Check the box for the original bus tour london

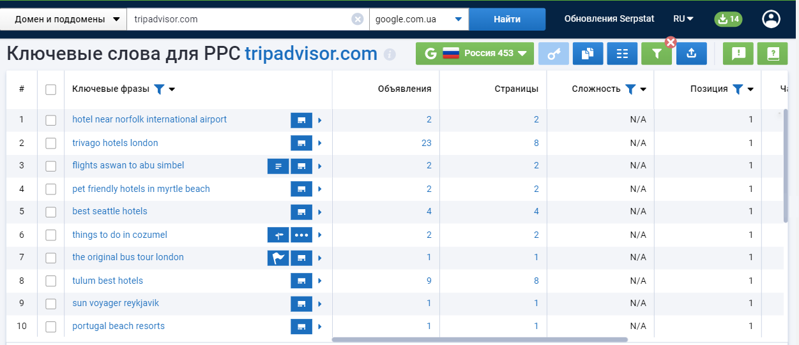tap(50, 258)
